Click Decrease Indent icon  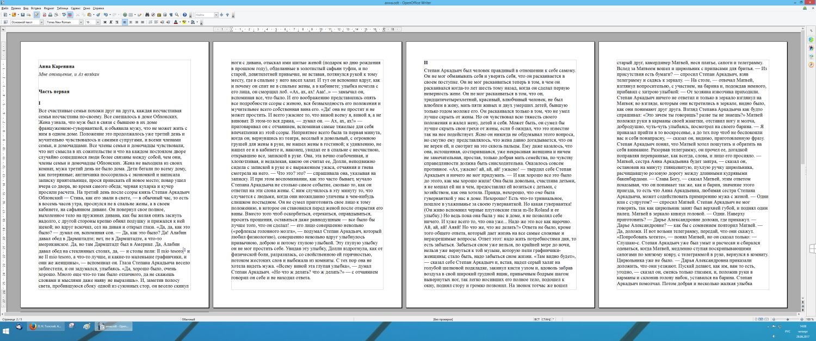(x=162, y=22)
